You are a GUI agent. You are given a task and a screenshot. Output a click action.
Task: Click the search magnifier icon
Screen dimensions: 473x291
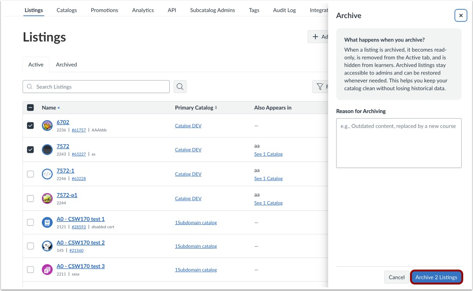coord(180,87)
